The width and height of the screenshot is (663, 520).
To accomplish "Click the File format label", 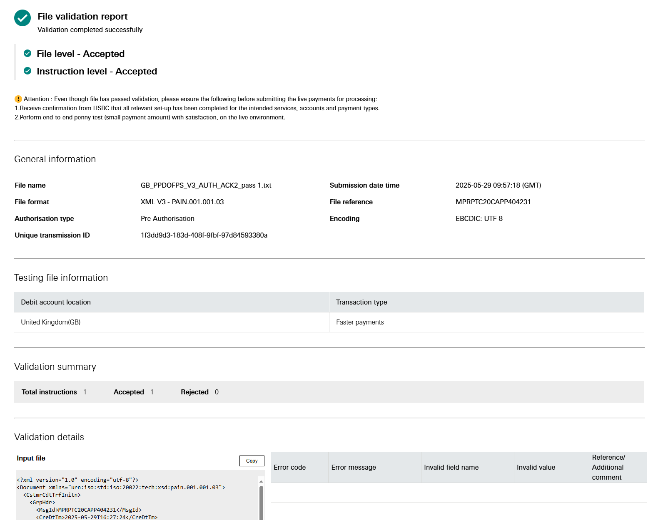I will coord(32,202).
